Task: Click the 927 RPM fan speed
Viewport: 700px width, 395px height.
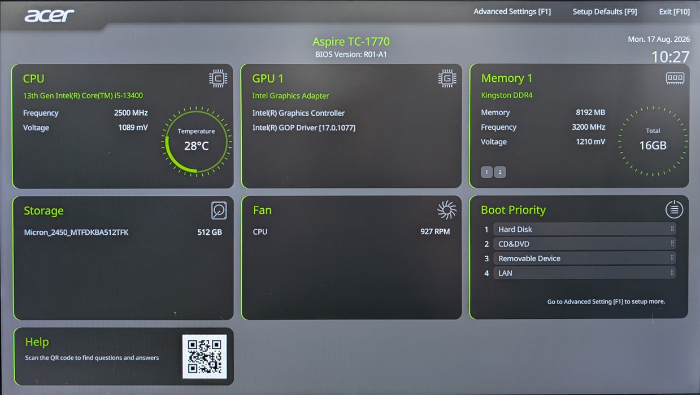Action: click(x=435, y=231)
